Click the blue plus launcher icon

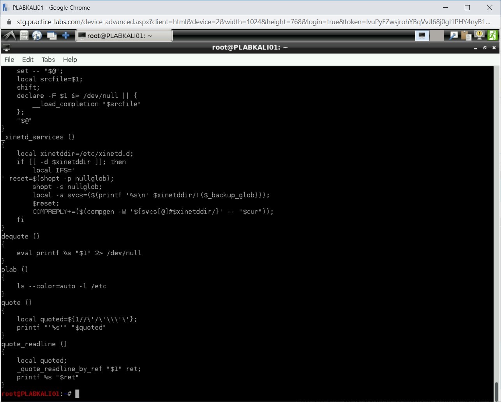tap(66, 35)
